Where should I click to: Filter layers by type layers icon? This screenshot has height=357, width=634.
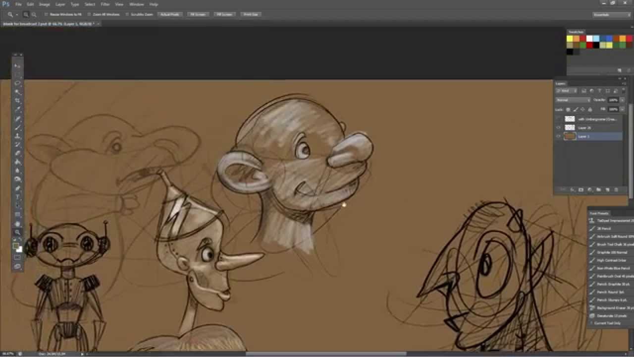click(599, 91)
